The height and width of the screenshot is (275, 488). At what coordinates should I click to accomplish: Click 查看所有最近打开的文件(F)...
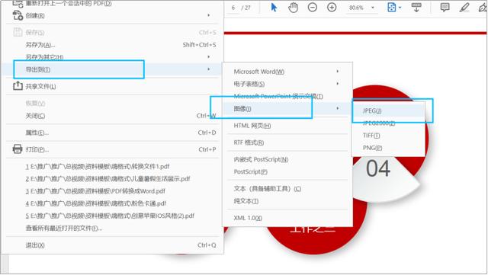64,229
